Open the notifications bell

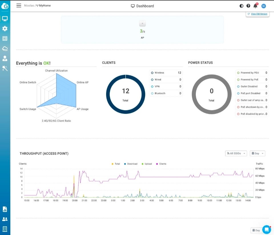click(255, 6)
